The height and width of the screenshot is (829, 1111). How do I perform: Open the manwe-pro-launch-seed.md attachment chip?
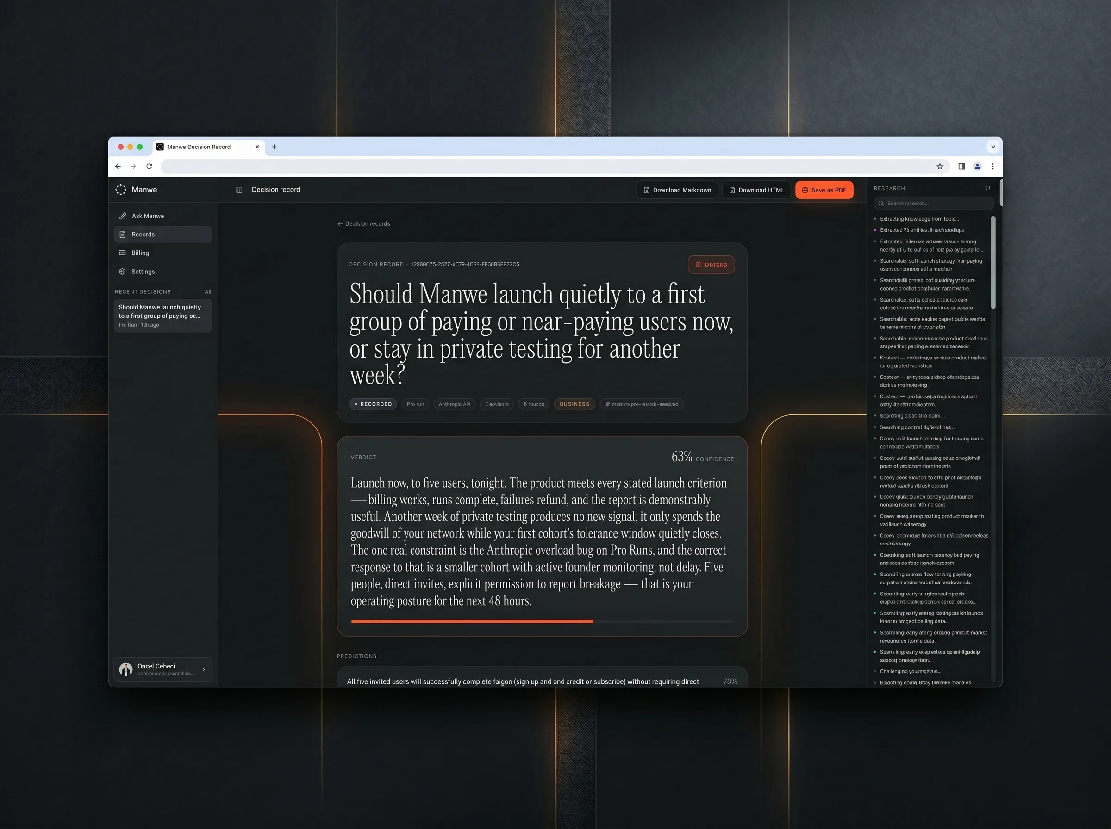(x=642, y=404)
